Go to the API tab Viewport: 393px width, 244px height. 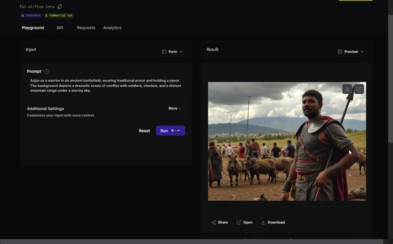click(x=60, y=28)
